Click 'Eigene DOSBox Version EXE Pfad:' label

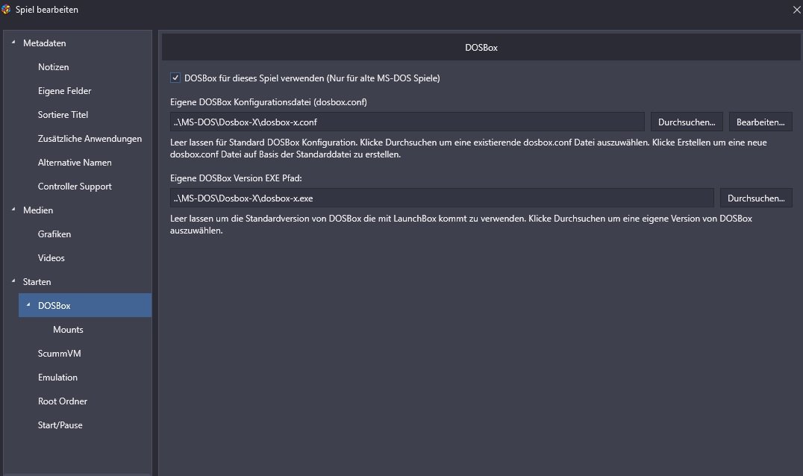[236, 178]
